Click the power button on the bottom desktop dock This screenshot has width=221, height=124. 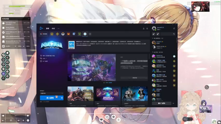tap(107, 117)
